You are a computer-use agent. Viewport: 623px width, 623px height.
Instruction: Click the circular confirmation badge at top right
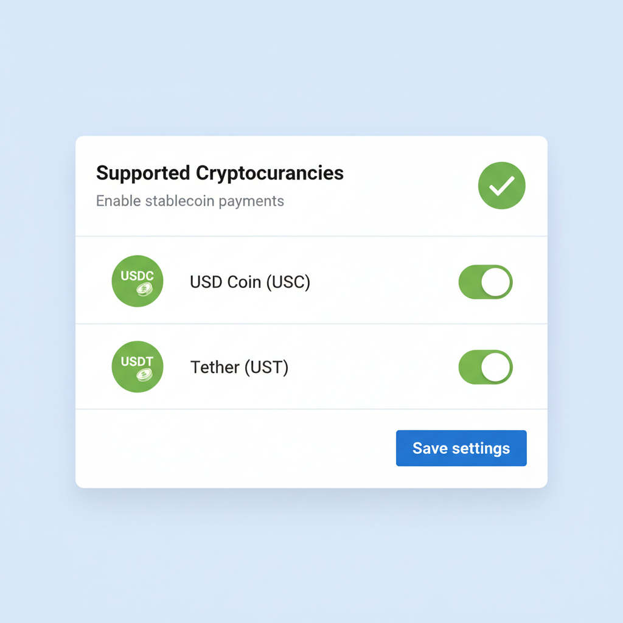click(x=501, y=186)
